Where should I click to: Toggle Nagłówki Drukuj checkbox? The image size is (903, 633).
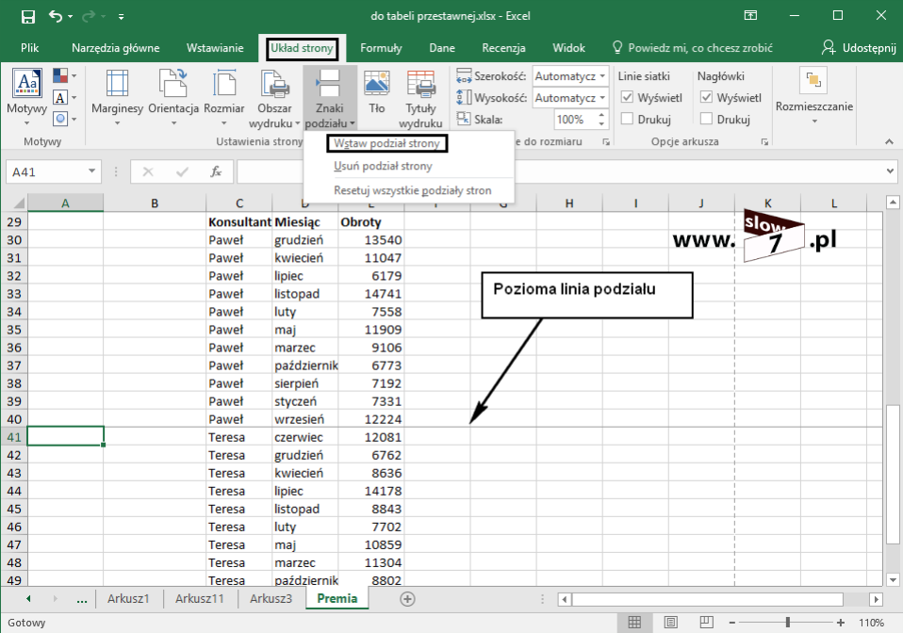pyautogui.click(x=707, y=119)
